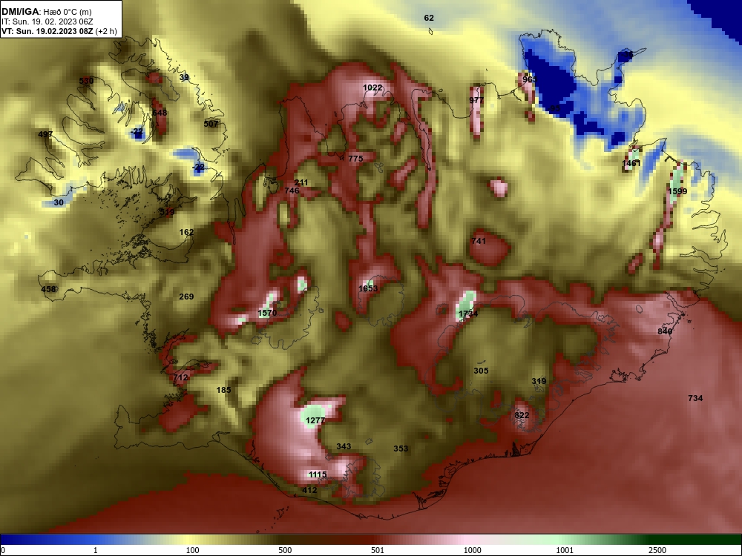Click the map value 1734

pos(468,314)
